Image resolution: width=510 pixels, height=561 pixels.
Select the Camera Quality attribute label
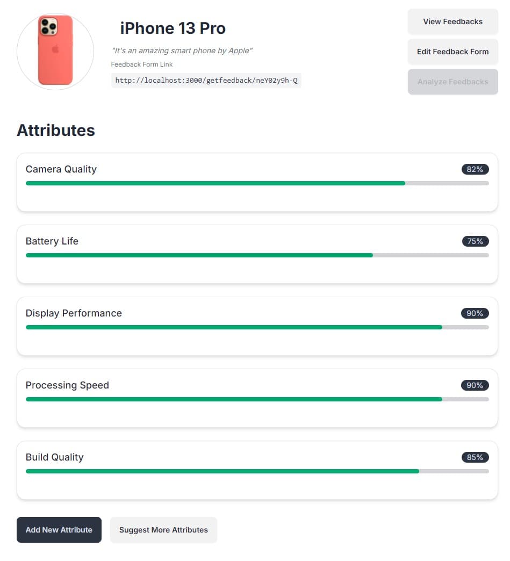61,169
